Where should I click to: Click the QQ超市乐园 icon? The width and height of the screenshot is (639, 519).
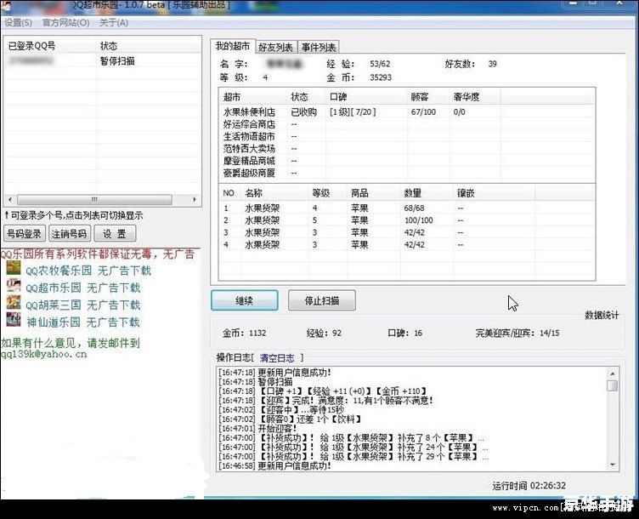click(14, 285)
